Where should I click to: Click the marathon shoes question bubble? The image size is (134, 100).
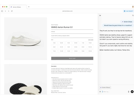click(118, 25)
